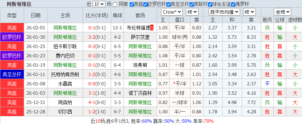Open the Crow* bookmaker dropdown
Viewport: 302px width, 124px height.
point(172,12)
